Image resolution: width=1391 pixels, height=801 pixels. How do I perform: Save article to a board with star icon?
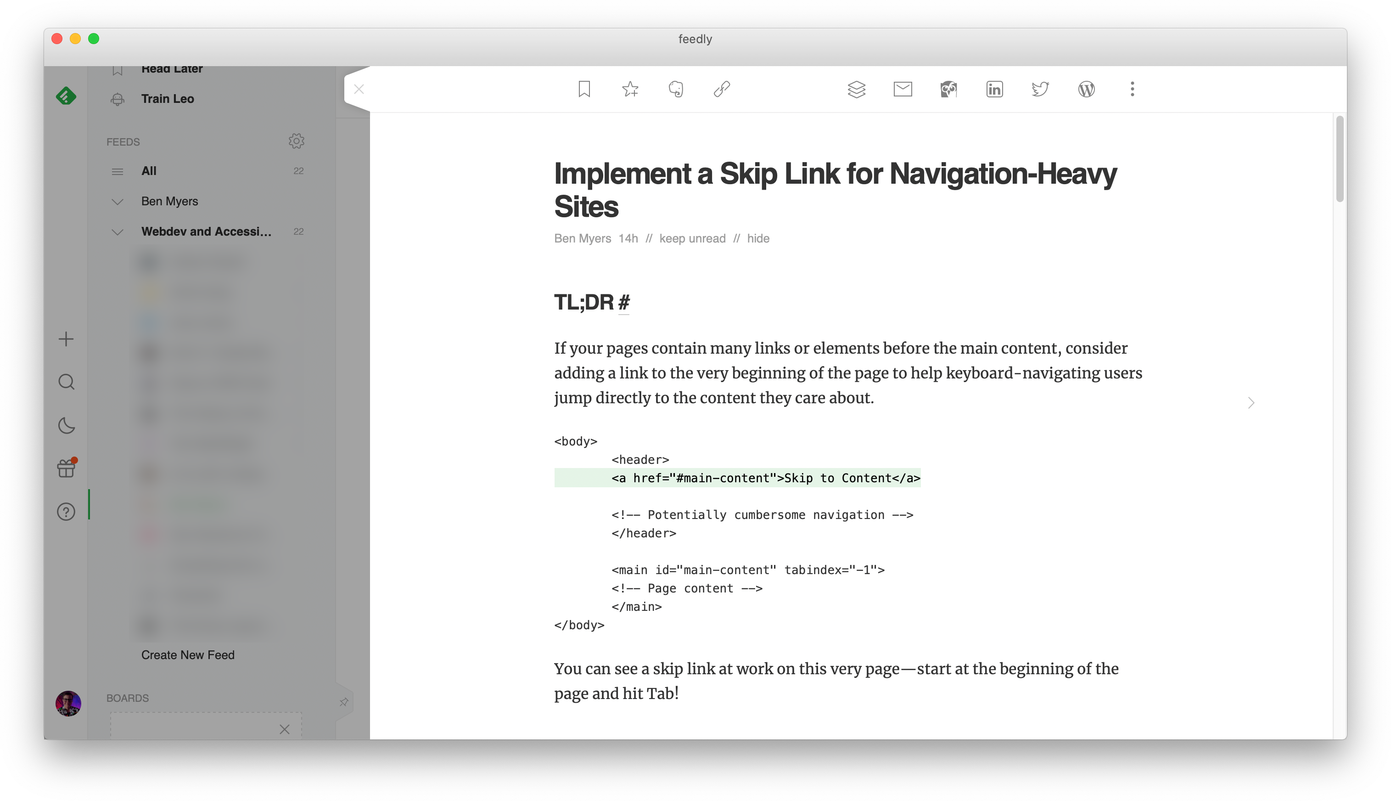click(630, 89)
